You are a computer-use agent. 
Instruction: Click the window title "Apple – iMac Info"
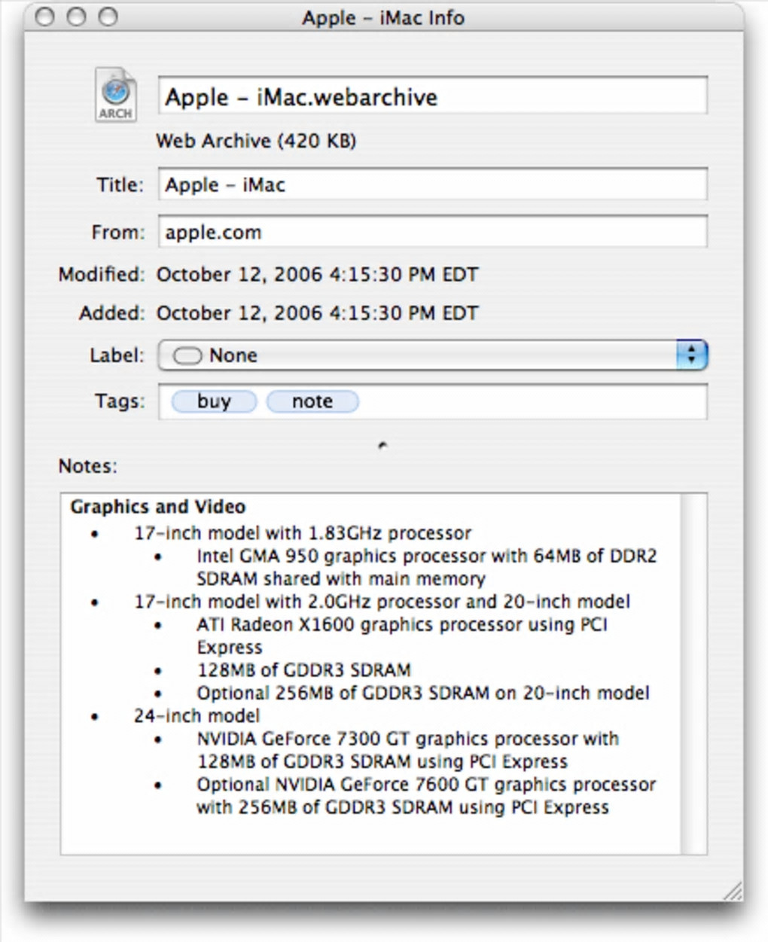click(x=383, y=17)
